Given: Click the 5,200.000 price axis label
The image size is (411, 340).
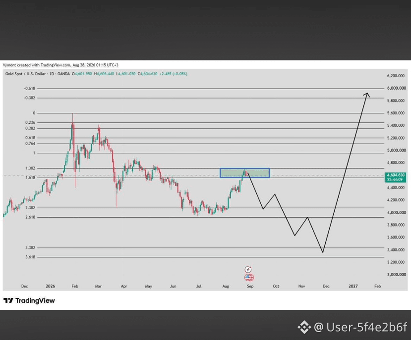Looking at the screenshot, I should tap(396, 138).
